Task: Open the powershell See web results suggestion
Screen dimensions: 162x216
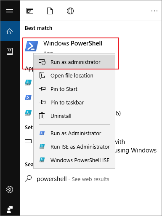Action: click(73, 179)
